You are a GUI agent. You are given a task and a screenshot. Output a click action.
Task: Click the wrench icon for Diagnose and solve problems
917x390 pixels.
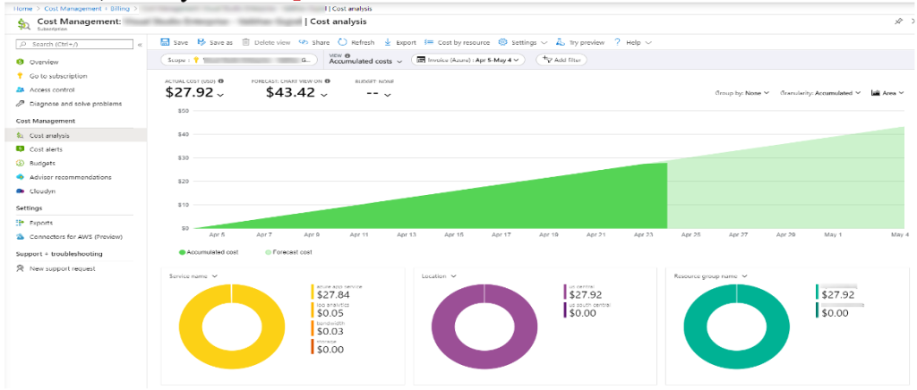(20, 104)
